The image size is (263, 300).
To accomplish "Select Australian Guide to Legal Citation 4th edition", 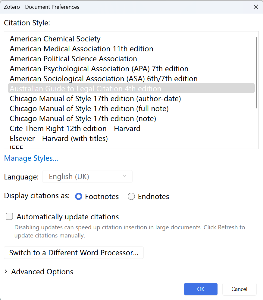I will (x=131, y=88).
